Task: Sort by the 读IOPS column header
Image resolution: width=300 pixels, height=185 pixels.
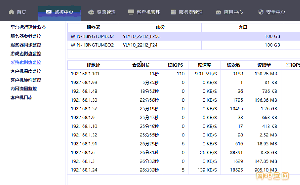Action: pos(175,65)
